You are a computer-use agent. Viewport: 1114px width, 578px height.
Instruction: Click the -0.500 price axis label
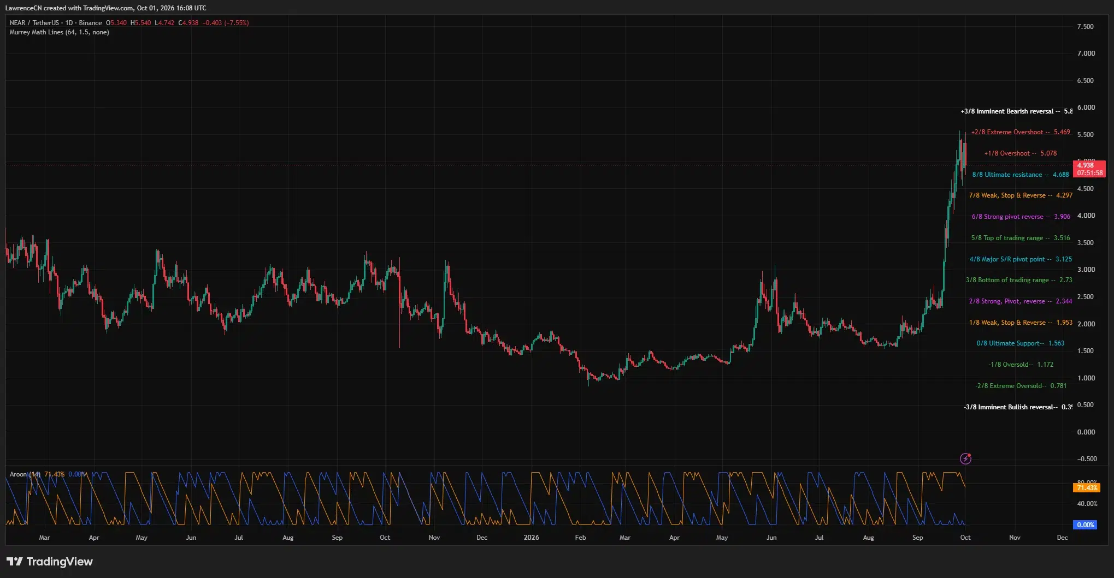tap(1087, 459)
